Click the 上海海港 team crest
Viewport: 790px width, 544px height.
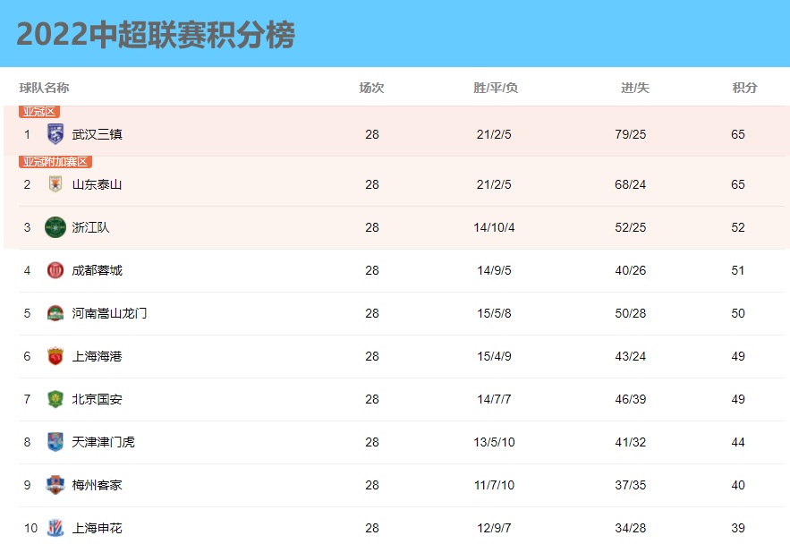click(x=55, y=356)
